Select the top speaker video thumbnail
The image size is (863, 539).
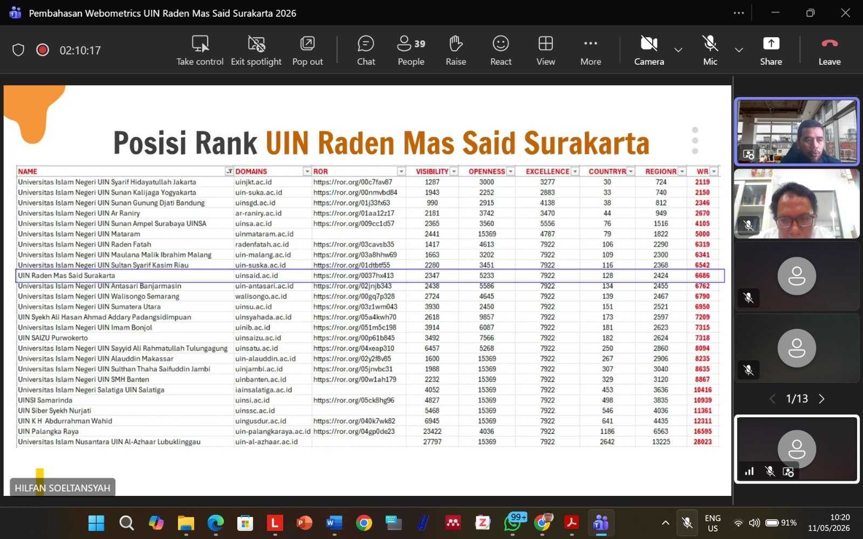pyautogui.click(x=797, y=132)
